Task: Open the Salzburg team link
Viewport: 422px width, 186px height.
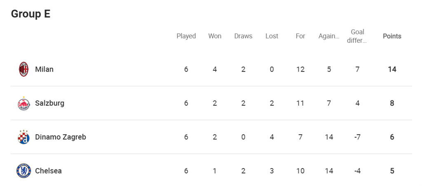Action: click(x=49, y=103)
